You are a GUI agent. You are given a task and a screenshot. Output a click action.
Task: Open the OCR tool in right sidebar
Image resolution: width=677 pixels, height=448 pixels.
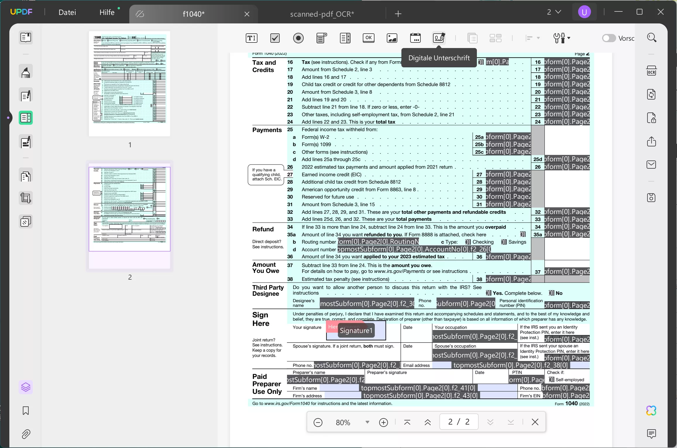point(651,71)
